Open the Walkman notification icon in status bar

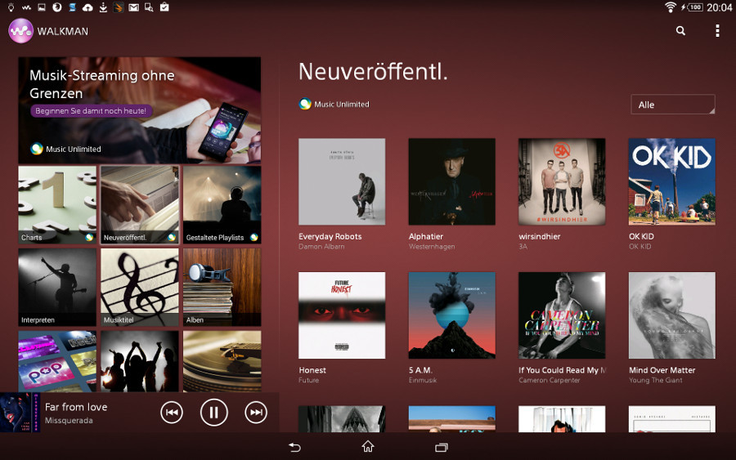coord(26,7)
